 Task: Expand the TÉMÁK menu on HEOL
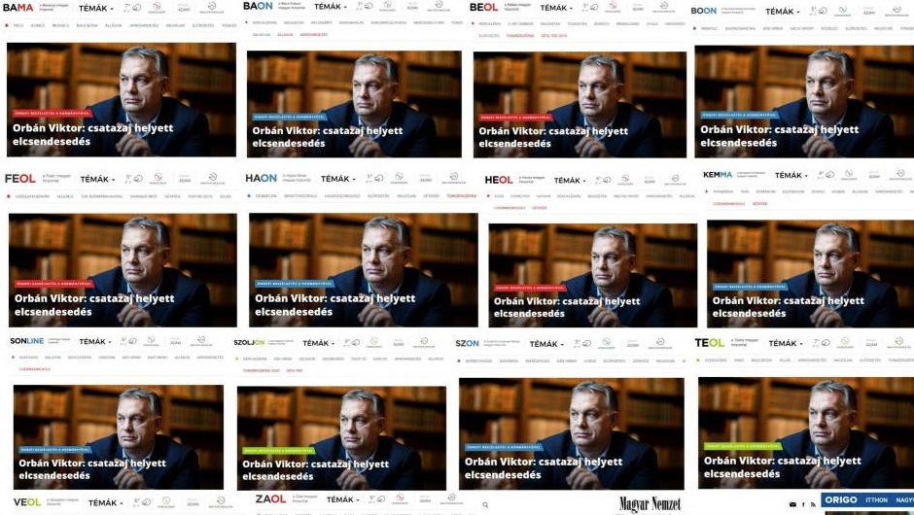570,180
